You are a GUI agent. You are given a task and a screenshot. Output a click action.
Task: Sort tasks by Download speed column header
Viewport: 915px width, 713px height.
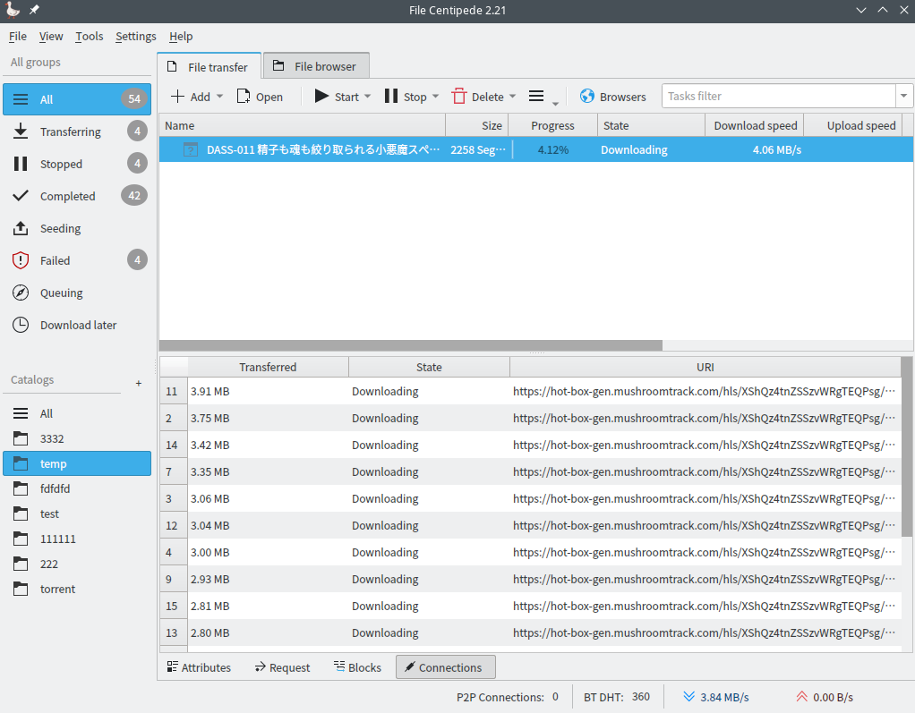(755, 125)
